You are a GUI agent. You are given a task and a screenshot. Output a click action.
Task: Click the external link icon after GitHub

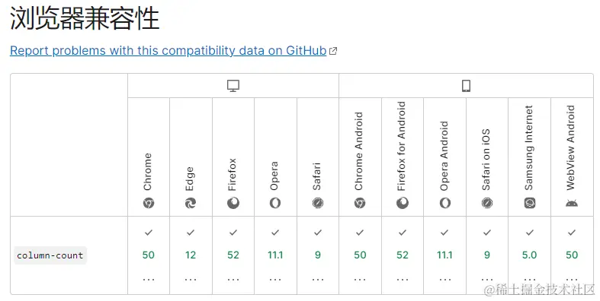(333, 51)
